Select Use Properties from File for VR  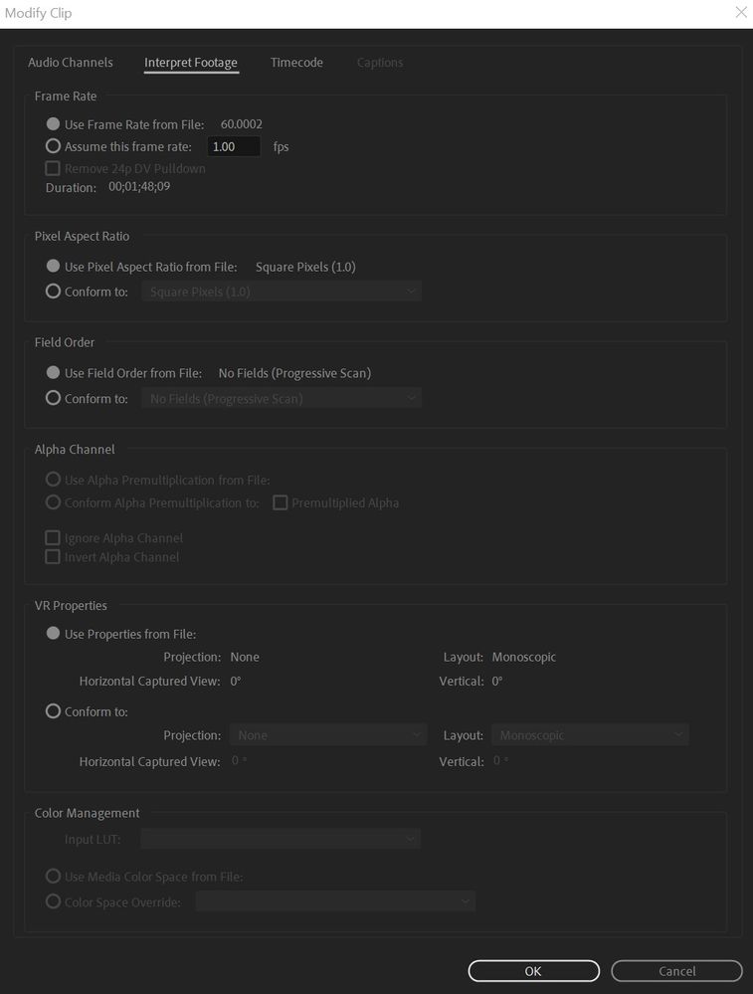coord(54,634)
